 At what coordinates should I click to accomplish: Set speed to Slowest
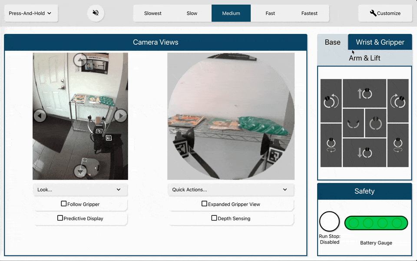[152, 13]
